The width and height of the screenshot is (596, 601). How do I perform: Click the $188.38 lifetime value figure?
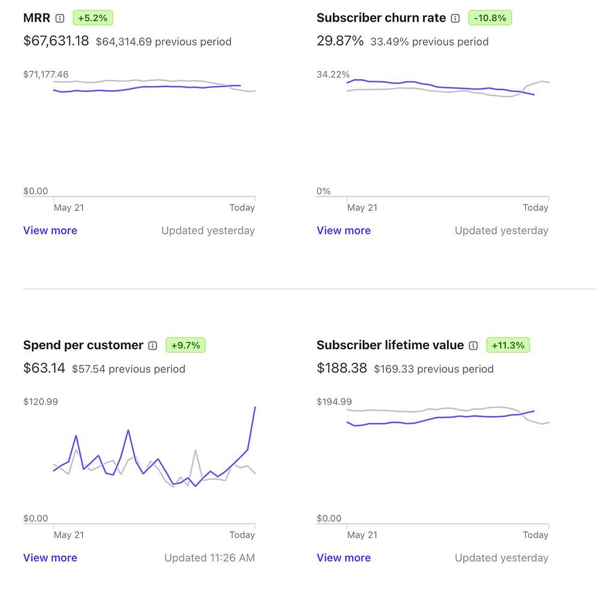click(342, 368)
